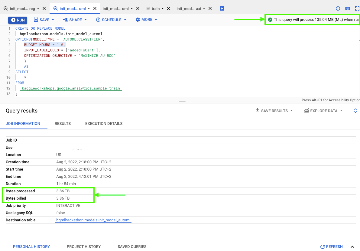Click the Duration value 1 hr 54 min
Image resolution: width=360 pixels, height=251 pixels.
(66, 184)
